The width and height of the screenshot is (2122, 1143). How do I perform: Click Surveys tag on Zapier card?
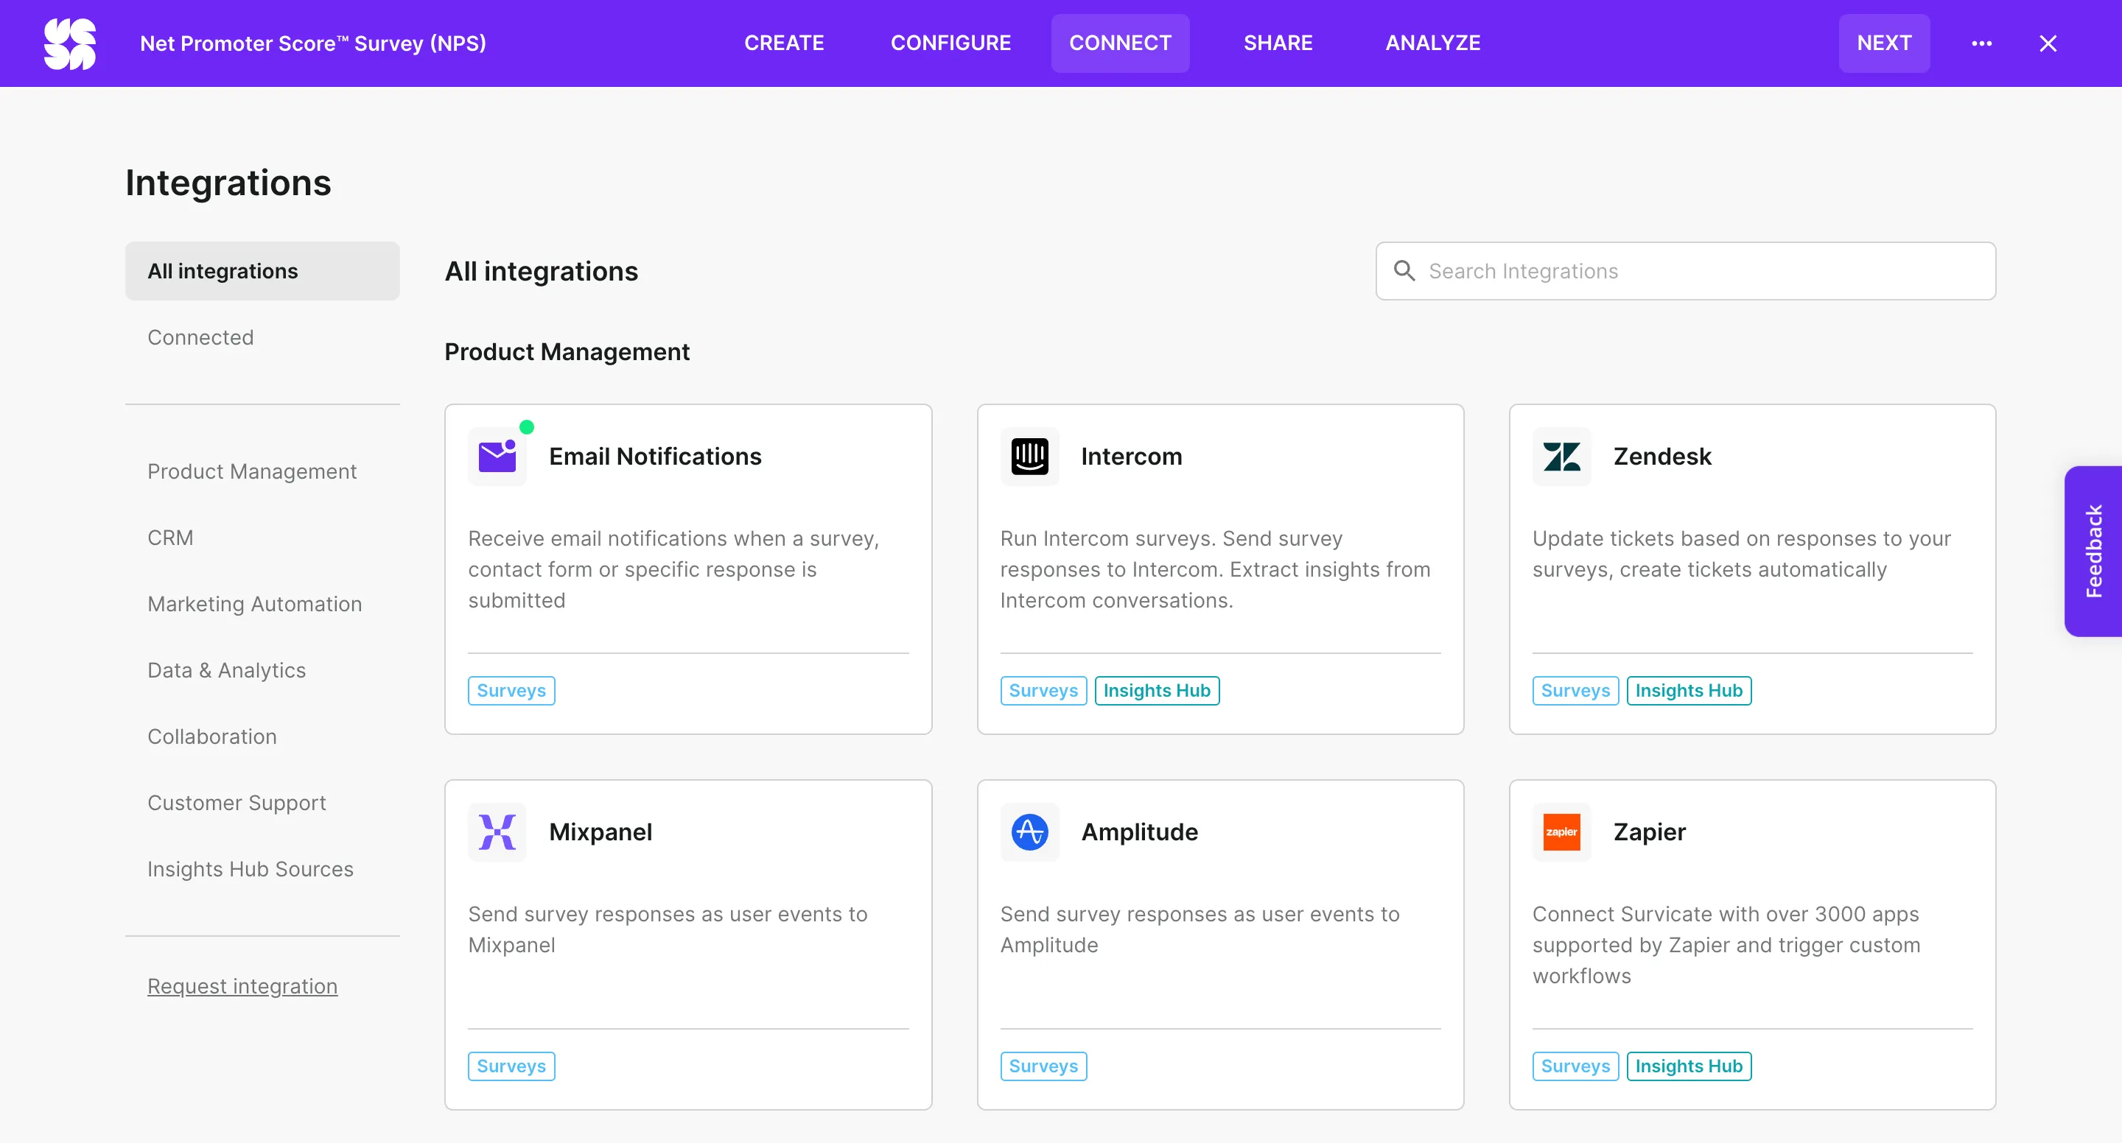click(1576, 1066)
